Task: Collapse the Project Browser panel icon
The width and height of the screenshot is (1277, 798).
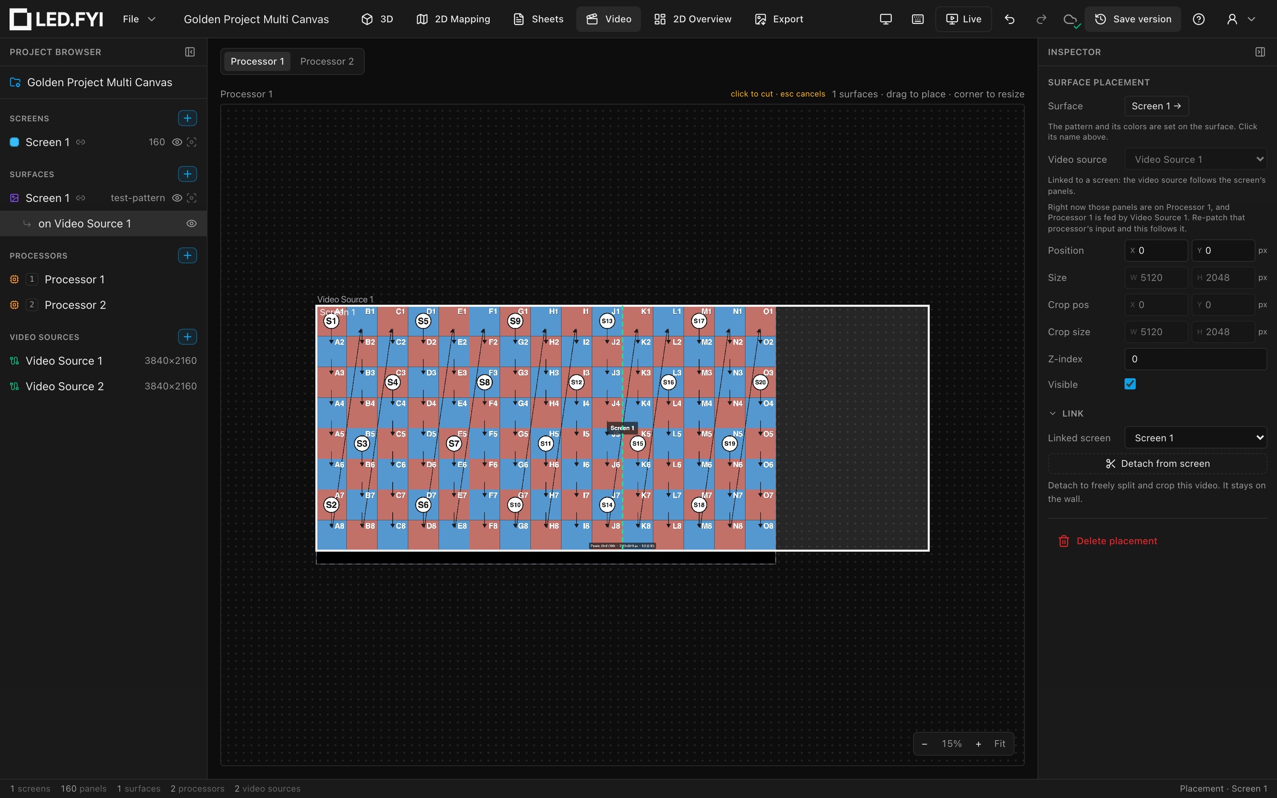Action: [190, 52]
